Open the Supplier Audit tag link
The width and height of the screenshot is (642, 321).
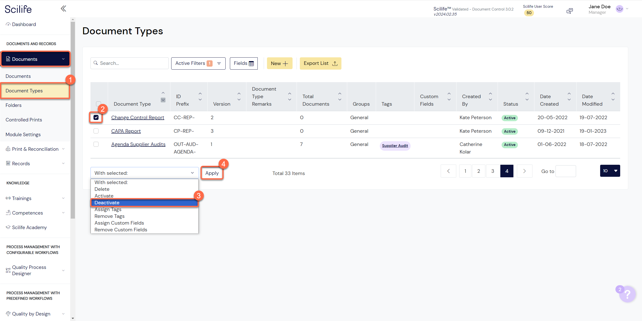395,146
